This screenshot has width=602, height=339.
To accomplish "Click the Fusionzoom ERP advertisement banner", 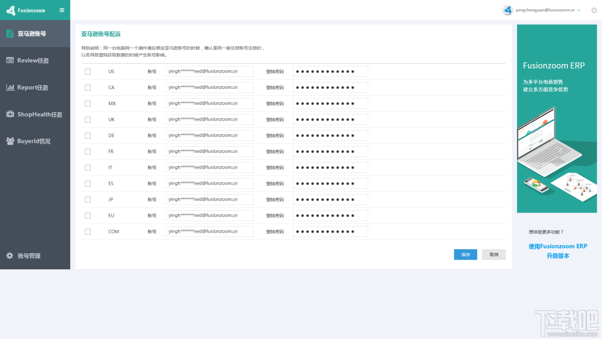I will pyautogui.click(x=557, y=119).
